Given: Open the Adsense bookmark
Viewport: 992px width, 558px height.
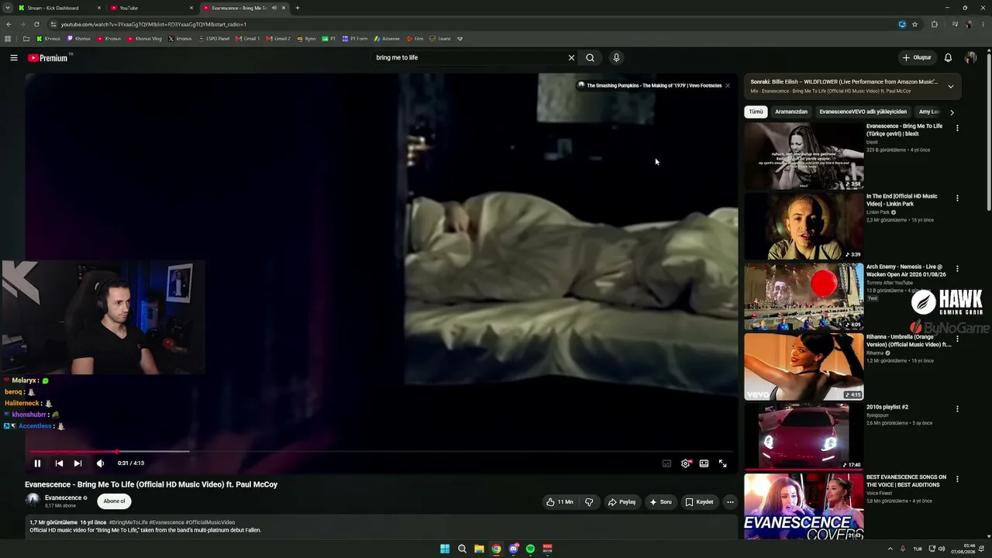Looking at the screenshot, I should coord(387,39).
